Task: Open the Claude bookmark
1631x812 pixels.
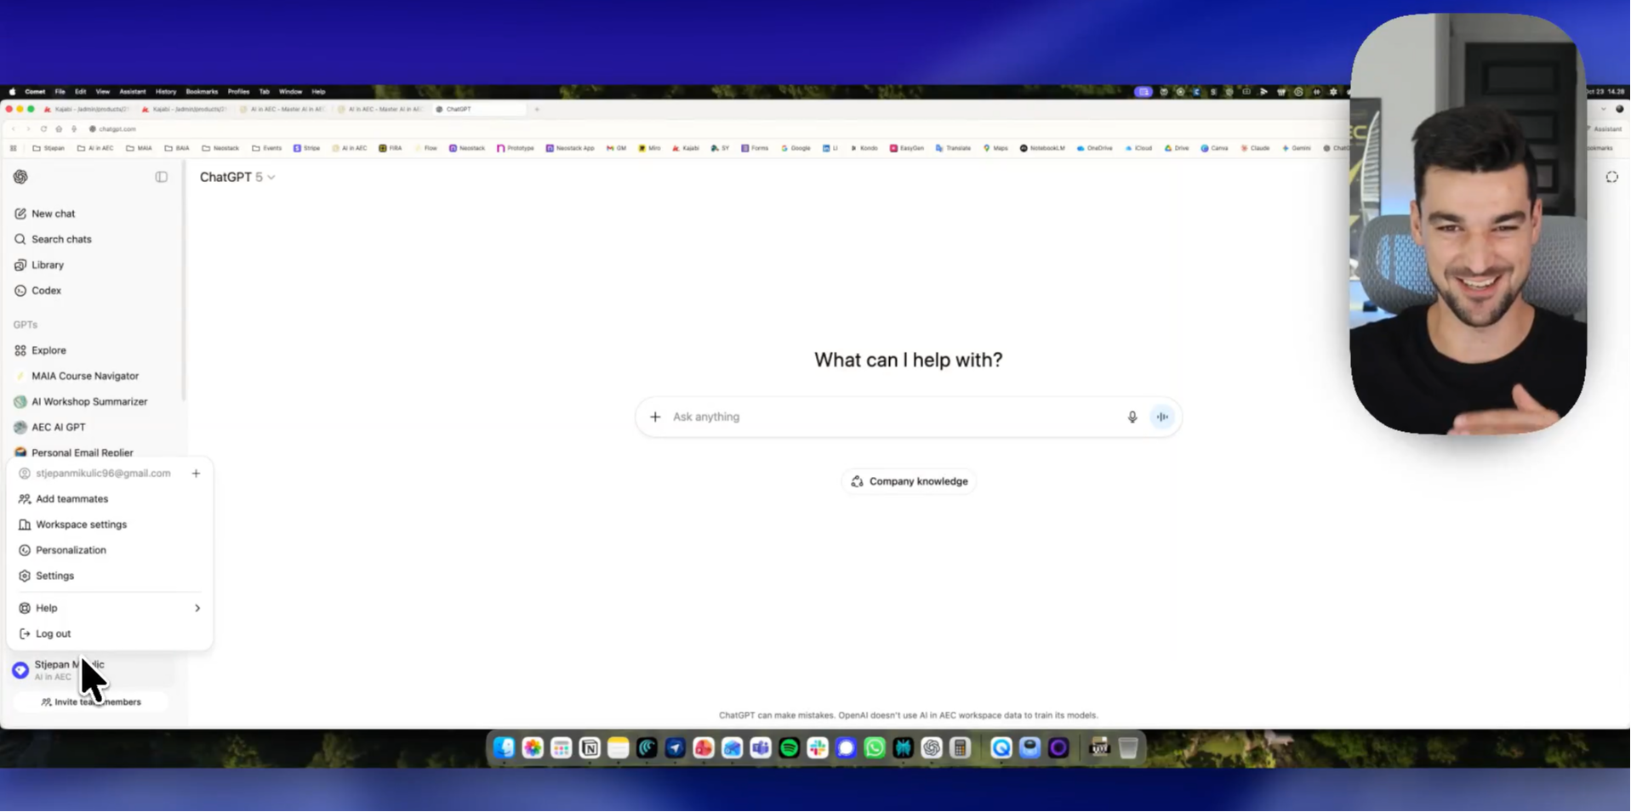Action: click(1255, 148)
